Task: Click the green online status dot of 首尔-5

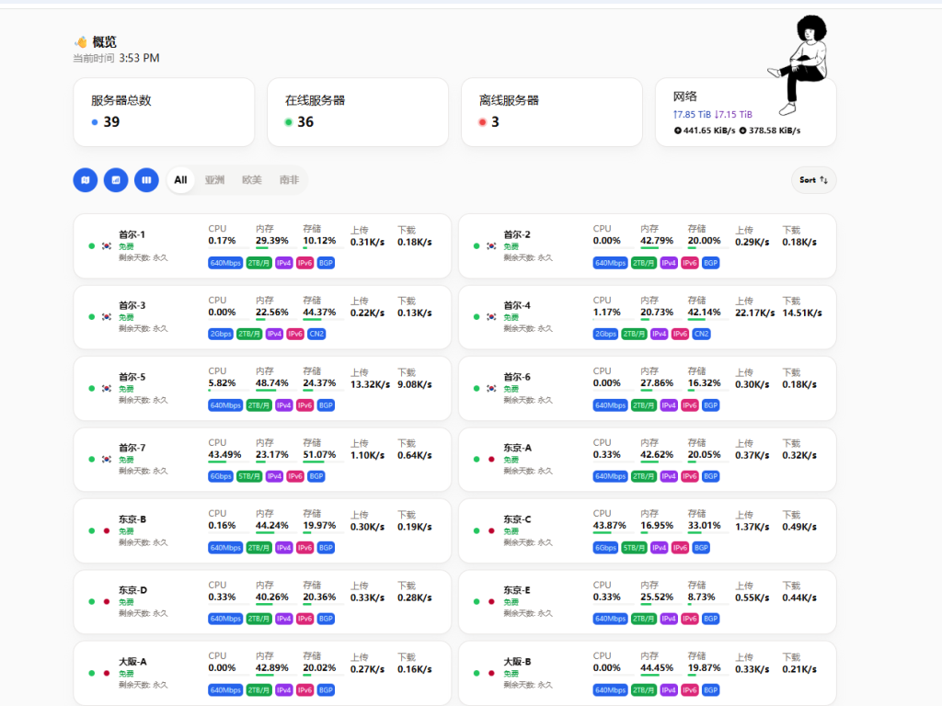Action: (x=91, y=388)
